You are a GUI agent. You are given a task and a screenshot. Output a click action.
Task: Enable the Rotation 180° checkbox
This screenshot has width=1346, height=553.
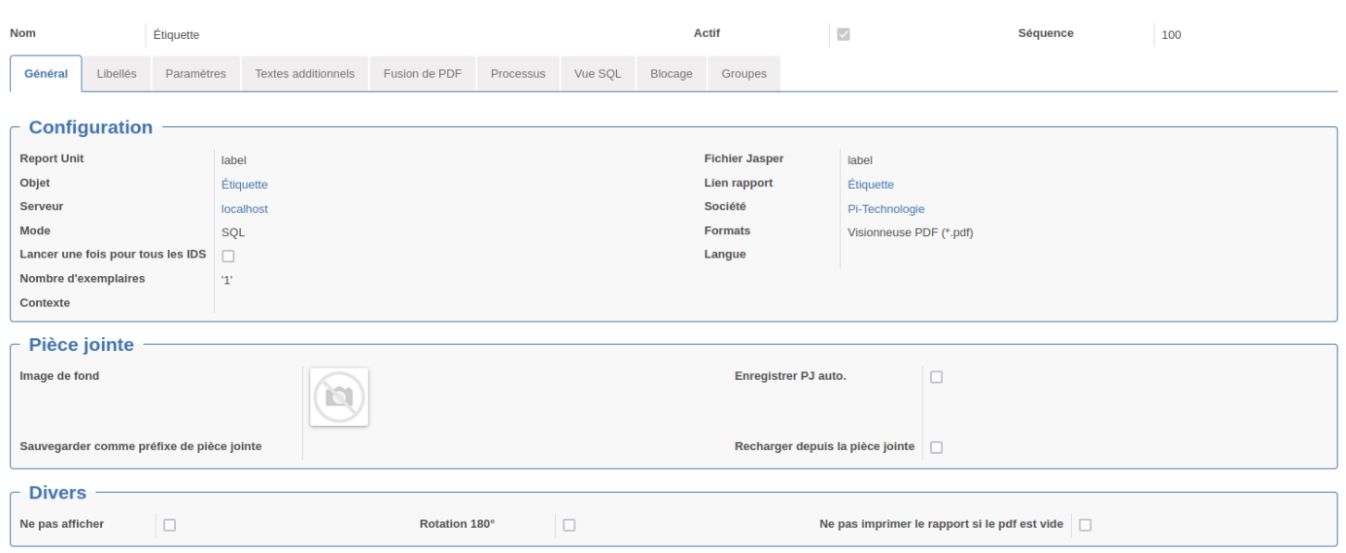point(569,525)
